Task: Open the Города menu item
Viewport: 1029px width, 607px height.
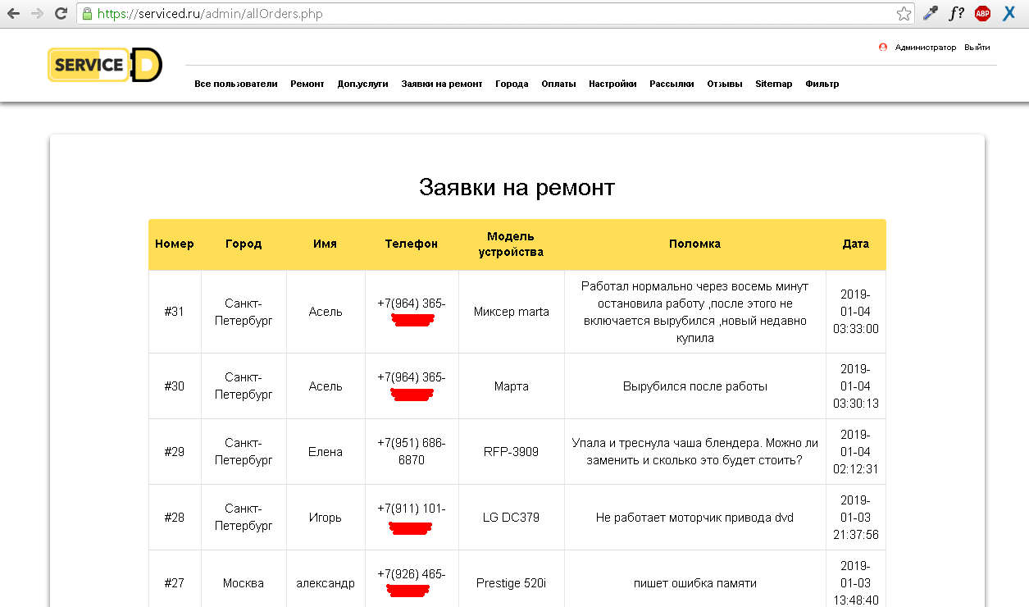Action: pos(512,84)
